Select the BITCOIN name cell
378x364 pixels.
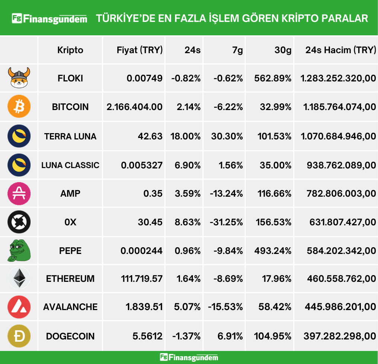tap(70, 107)
